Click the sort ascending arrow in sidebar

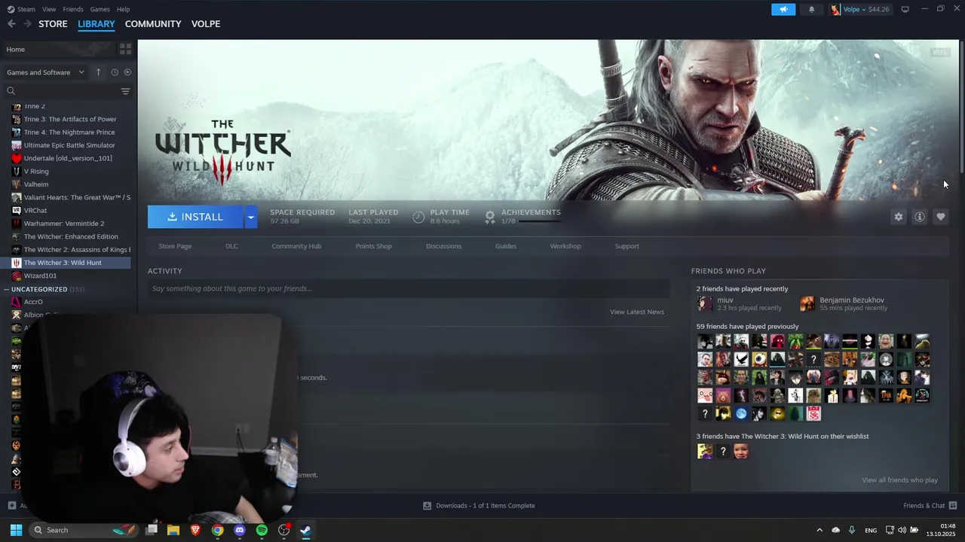click(x=98, y=72)
